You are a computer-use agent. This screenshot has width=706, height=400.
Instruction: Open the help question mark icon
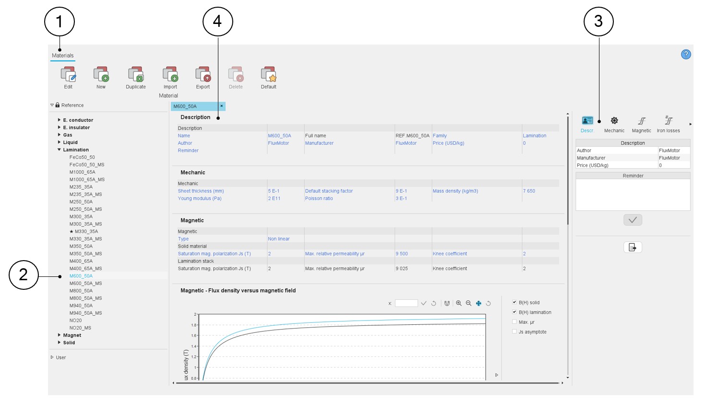[x=686, y=55]
